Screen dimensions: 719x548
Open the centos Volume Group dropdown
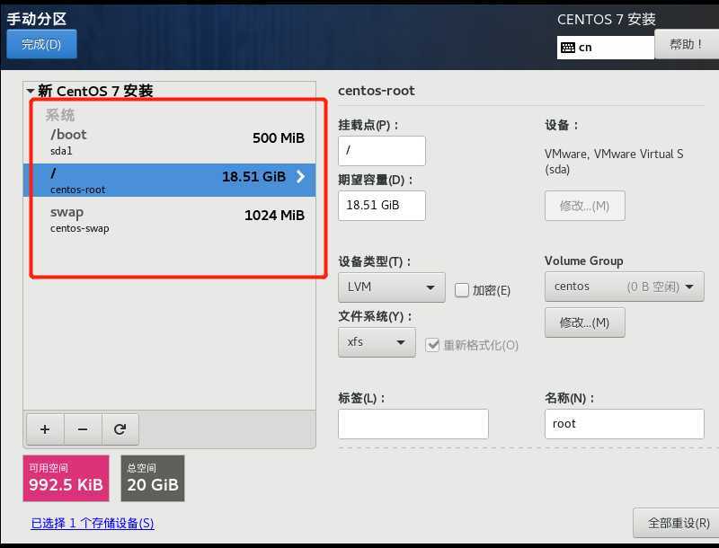click(624, 287)
